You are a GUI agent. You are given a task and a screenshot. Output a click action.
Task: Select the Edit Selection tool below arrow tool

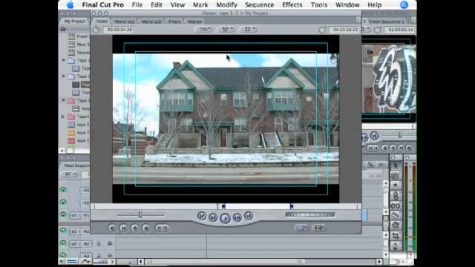pos(396,175)
